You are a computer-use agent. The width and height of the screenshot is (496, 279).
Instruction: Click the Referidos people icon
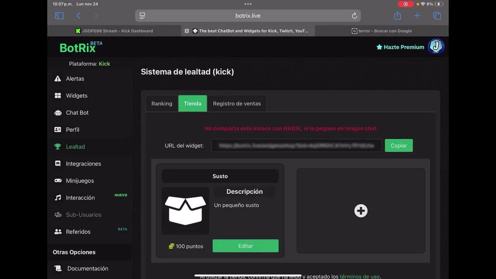point(58,232)
